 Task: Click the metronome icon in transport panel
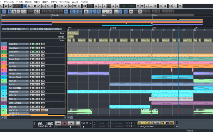[153, 123]
